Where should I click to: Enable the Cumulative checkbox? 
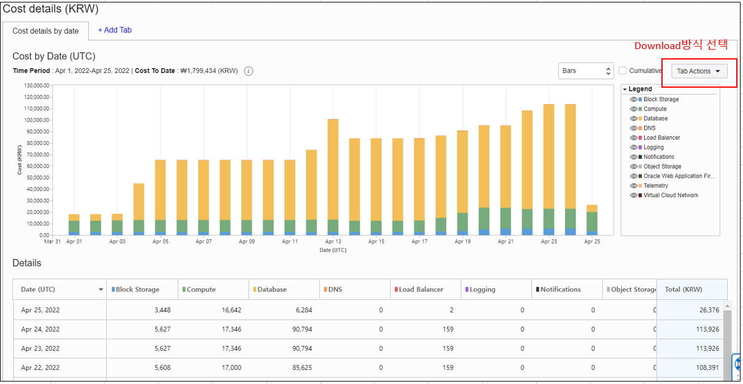[623, 71]
